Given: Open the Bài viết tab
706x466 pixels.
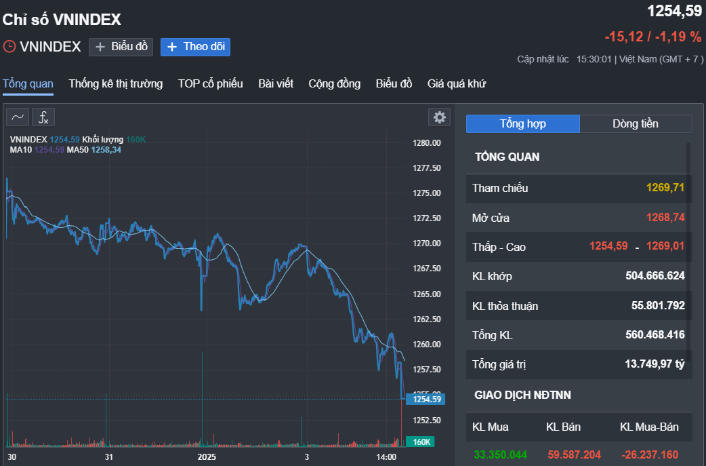Looking at the screenshot, I should click(276, 84).
